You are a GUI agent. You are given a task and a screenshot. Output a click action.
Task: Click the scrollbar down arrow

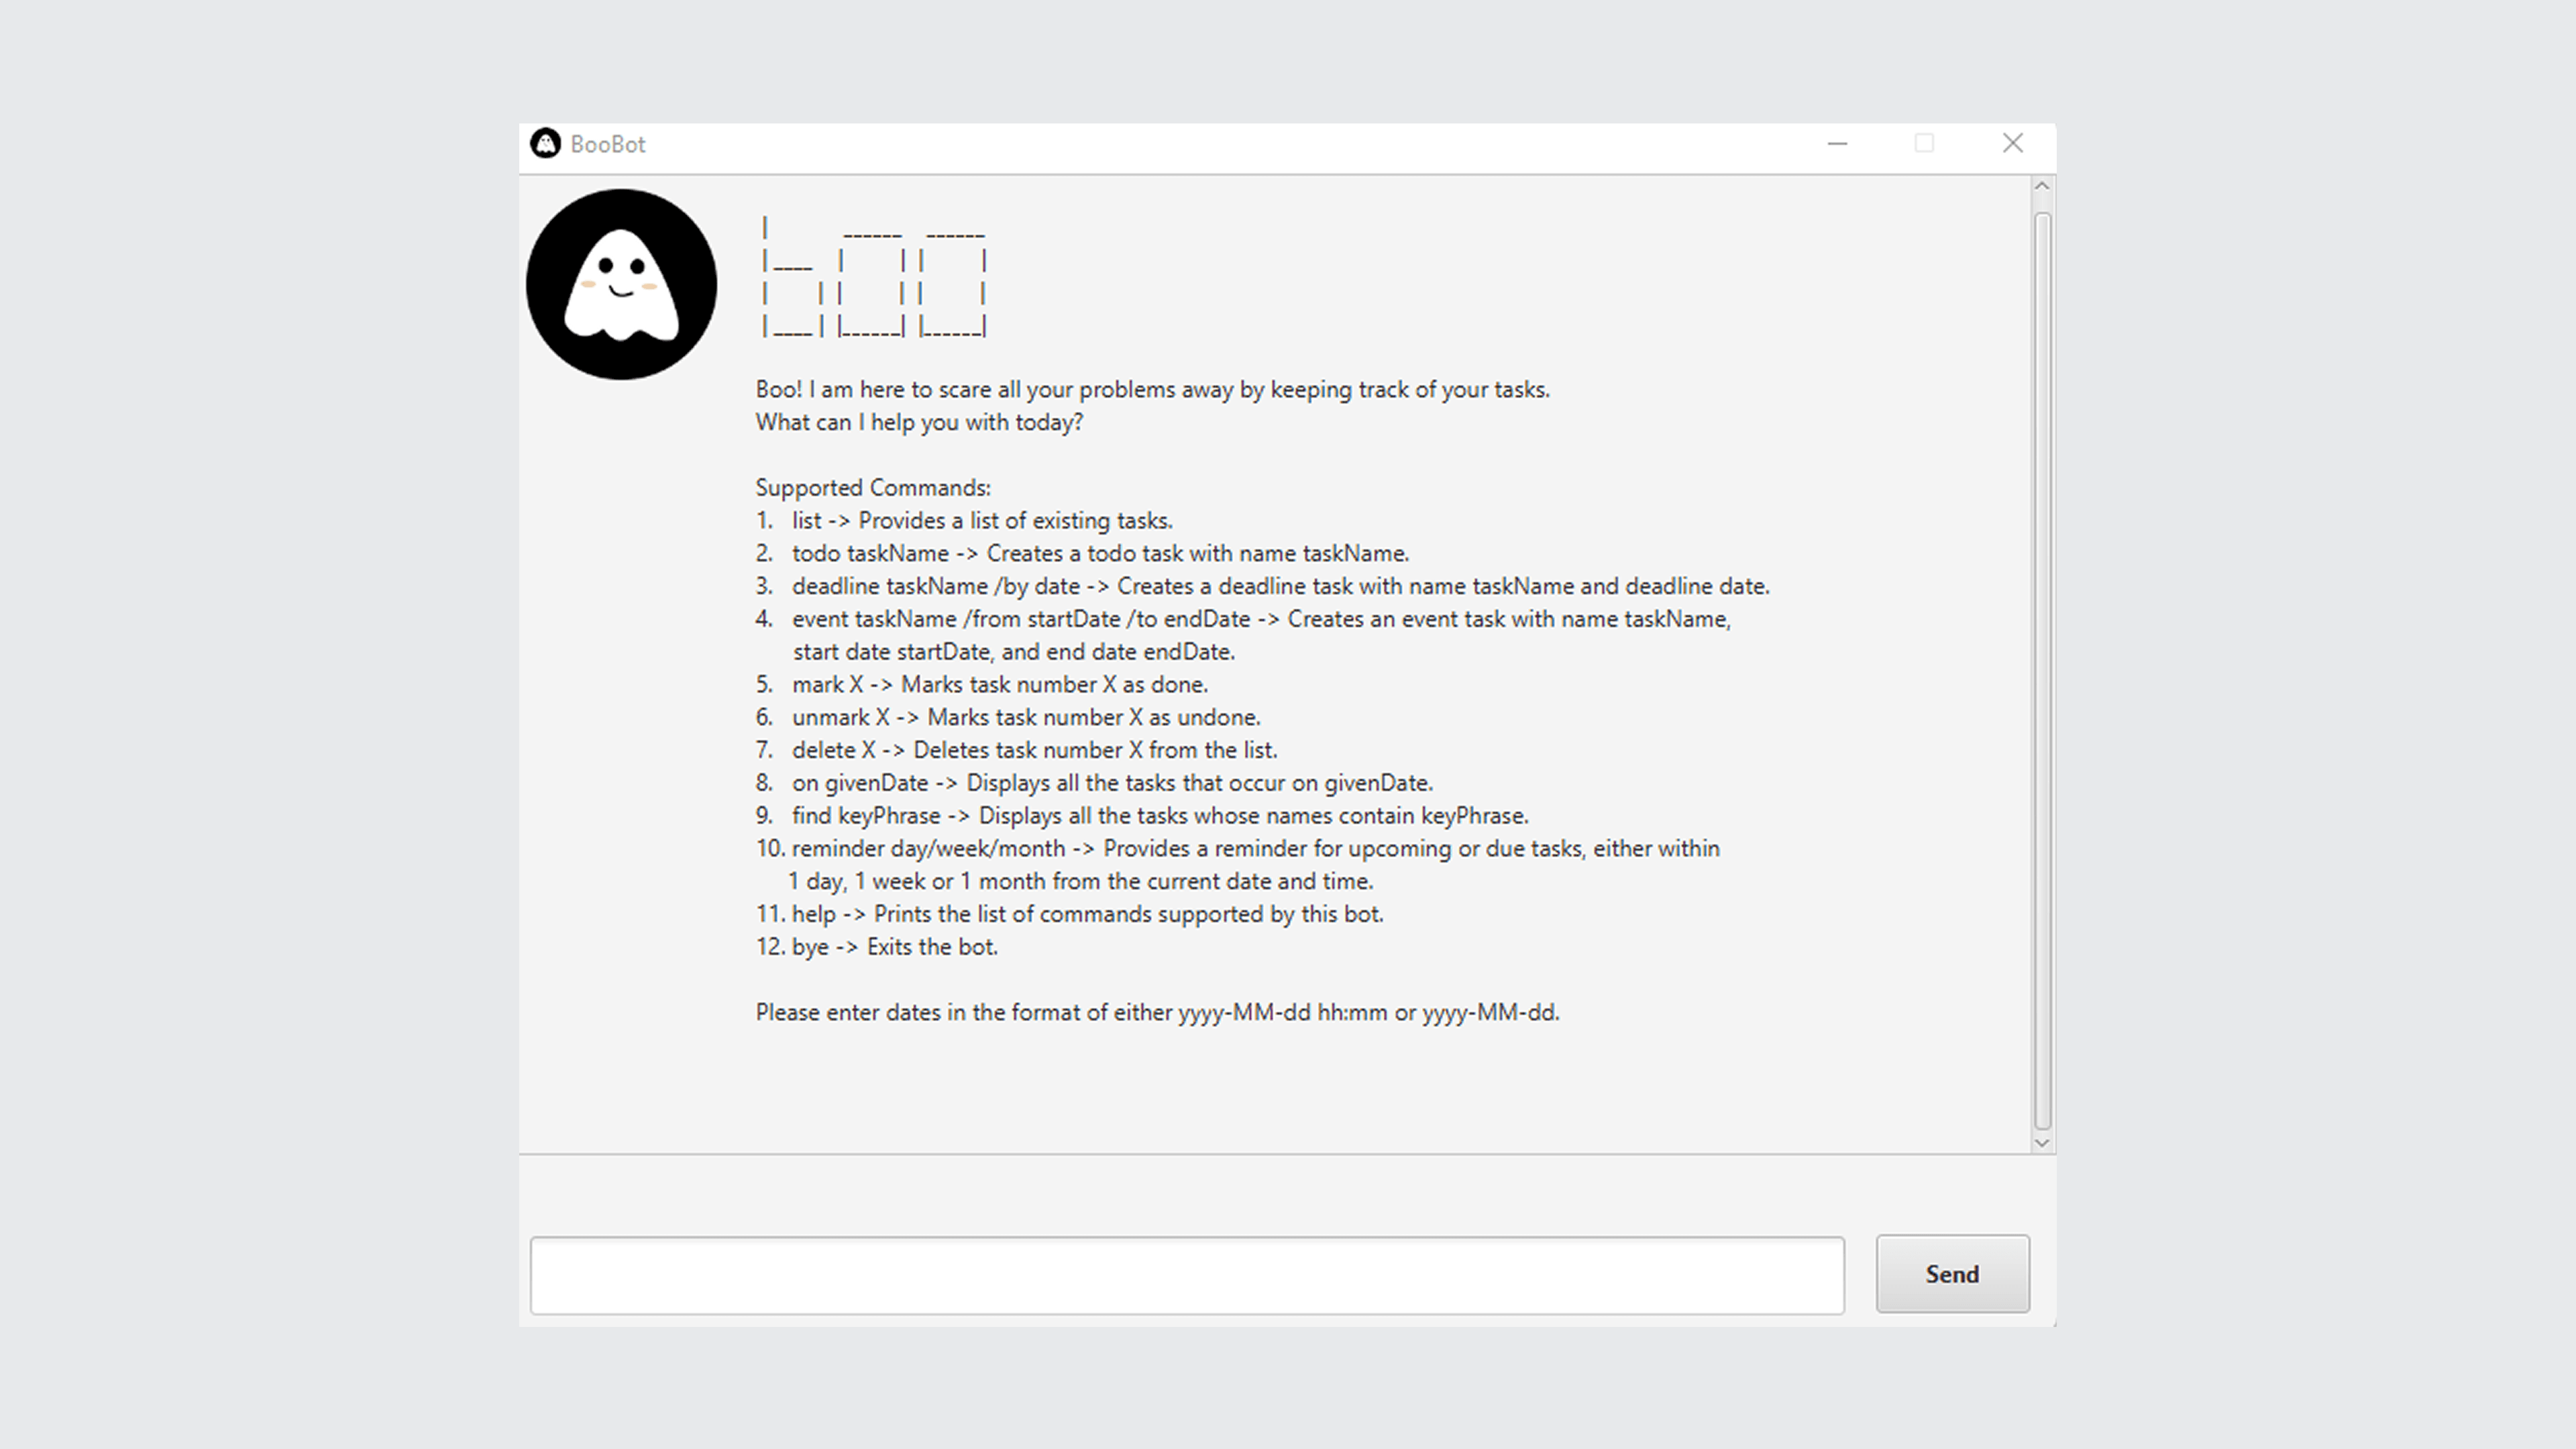tap(2042, 1142)
